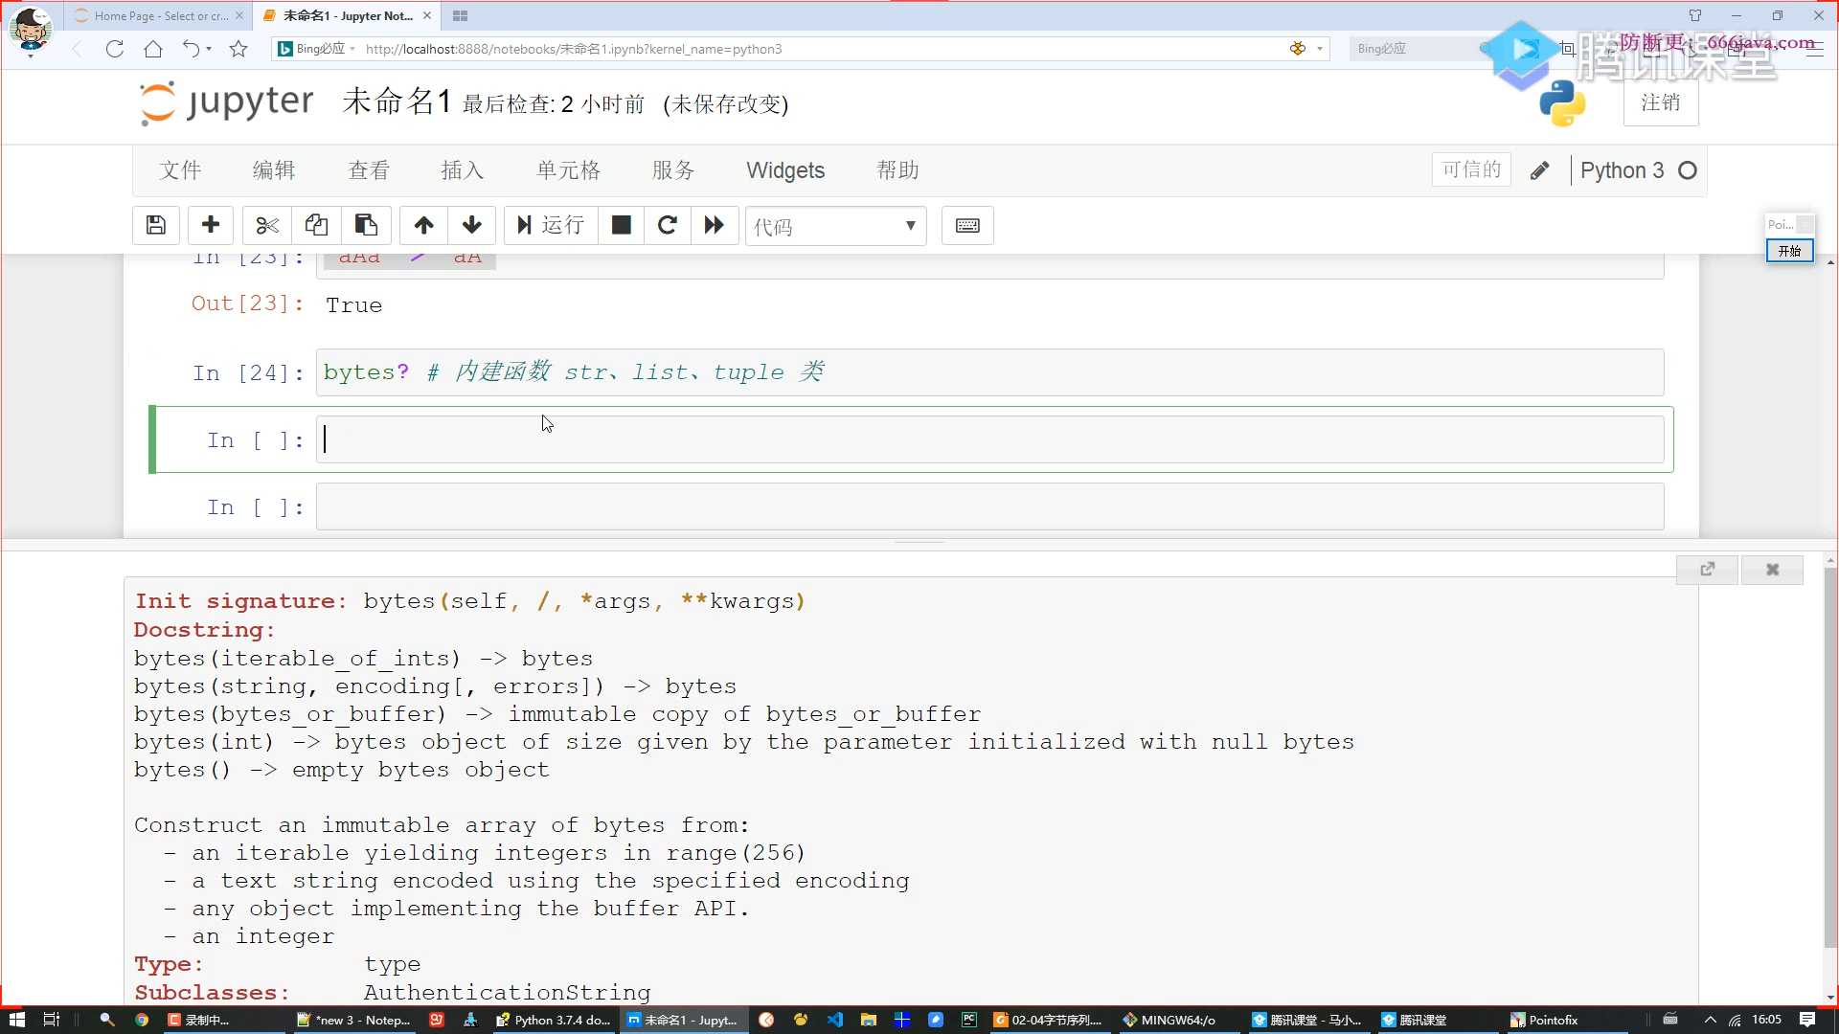The width and height of the screenshot is (1839, 1034).
Task: Switch to Home Page browser tab
Action: [x=160, y=15]
